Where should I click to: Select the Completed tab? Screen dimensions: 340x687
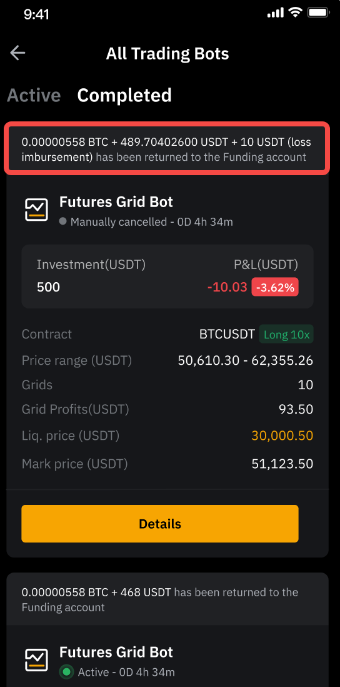click(x=124, y=95)
